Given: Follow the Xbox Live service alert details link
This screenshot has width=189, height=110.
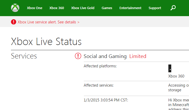Looking at the screenshot, I should pyautogui.click(x=49, y=22).
